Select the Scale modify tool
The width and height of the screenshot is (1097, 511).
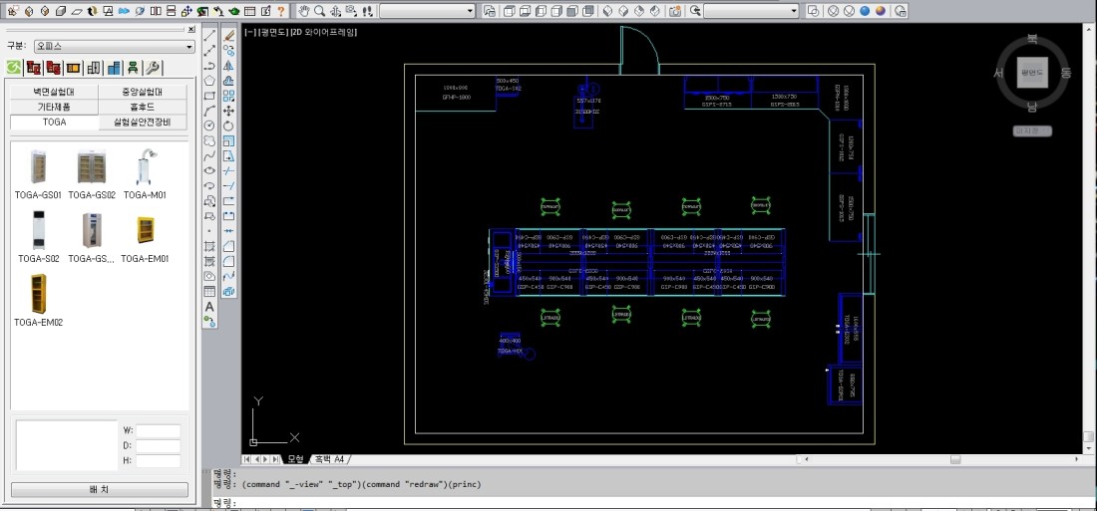(228, 140)
